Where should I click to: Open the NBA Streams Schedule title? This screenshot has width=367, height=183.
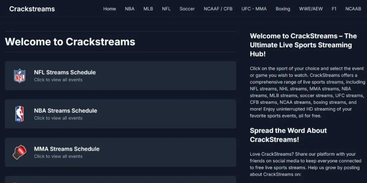pos(66,110)
